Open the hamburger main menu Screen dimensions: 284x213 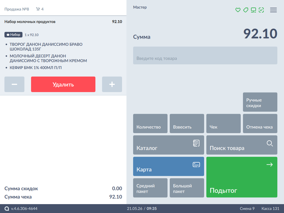pyautogui.click(x=273, y=10)
